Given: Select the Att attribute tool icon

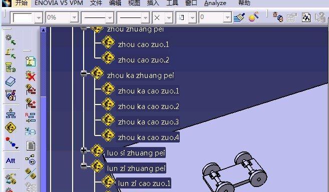Looking at the screenshot, I should point(11,161).
